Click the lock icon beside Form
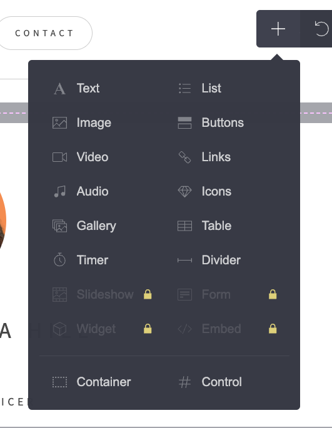The width and height of the screenshot is (332, 428). (273, 294)
